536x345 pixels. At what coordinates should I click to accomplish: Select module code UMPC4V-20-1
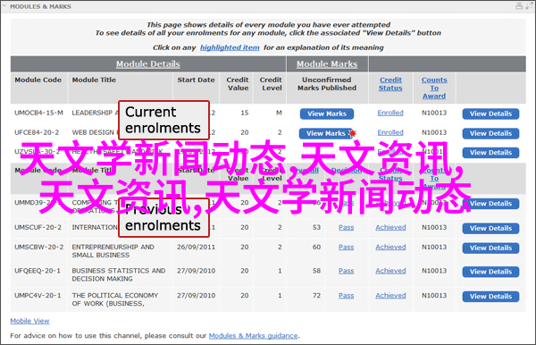38,296
